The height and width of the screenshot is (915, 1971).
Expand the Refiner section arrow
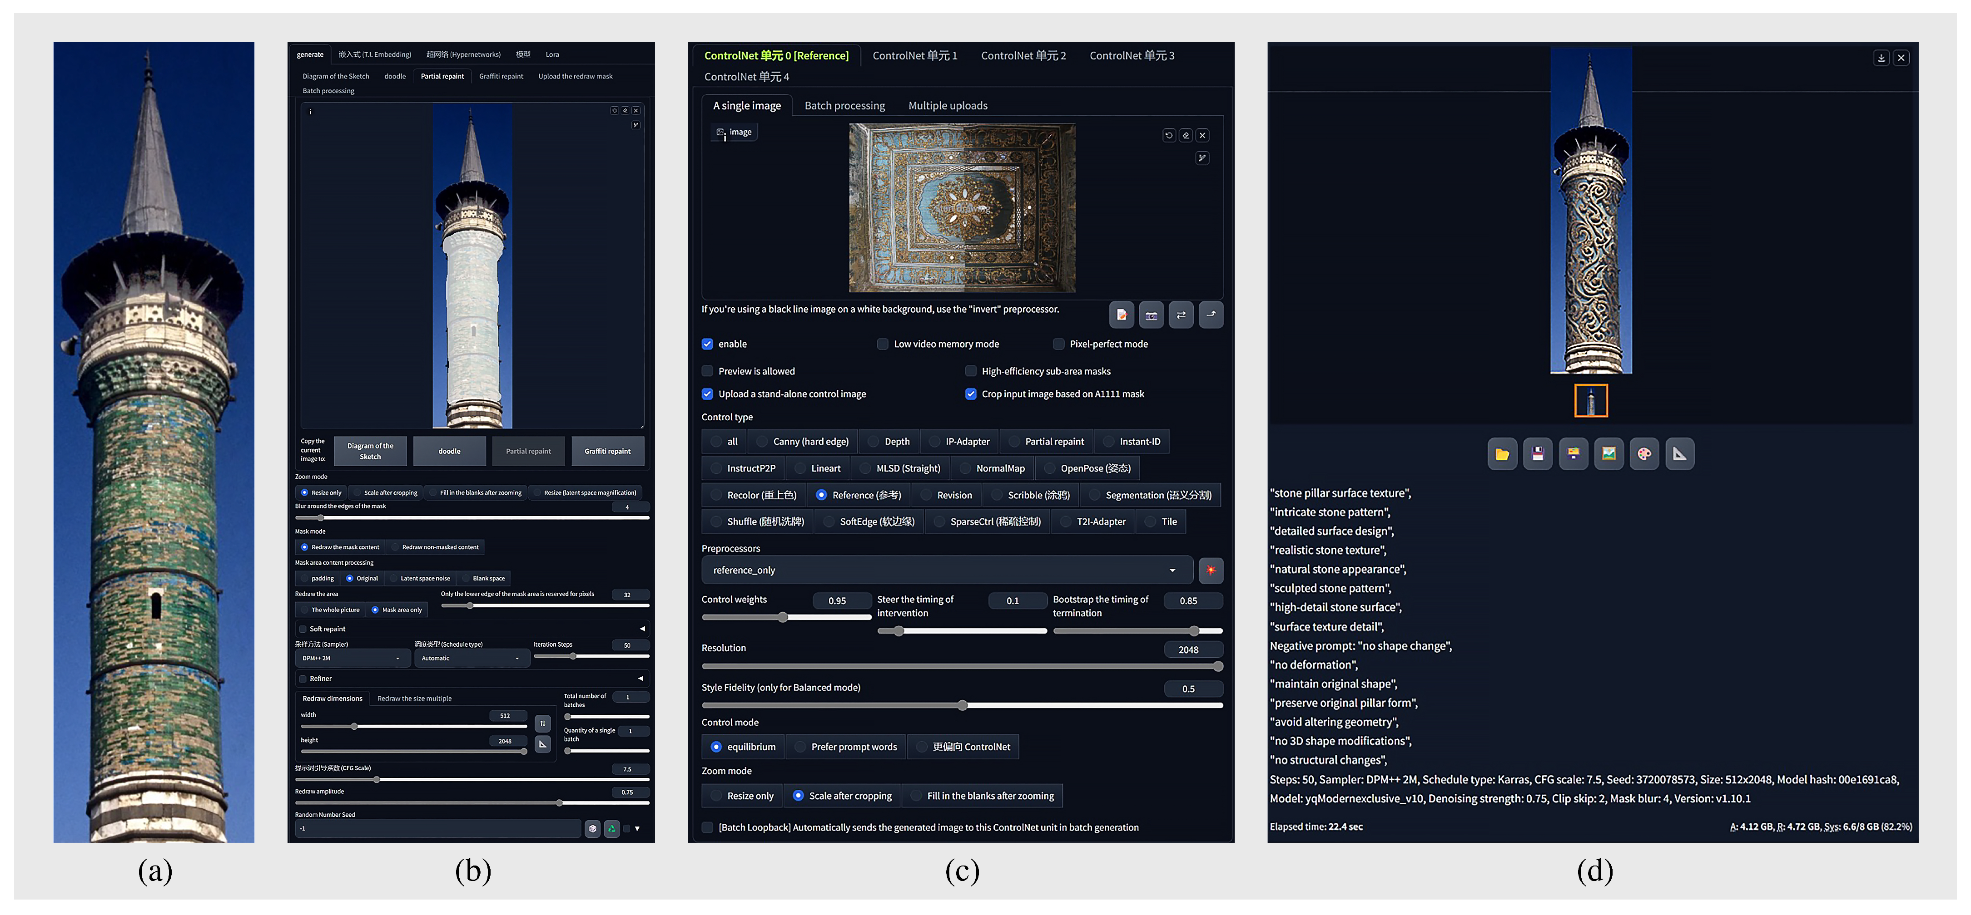[640, 679]
